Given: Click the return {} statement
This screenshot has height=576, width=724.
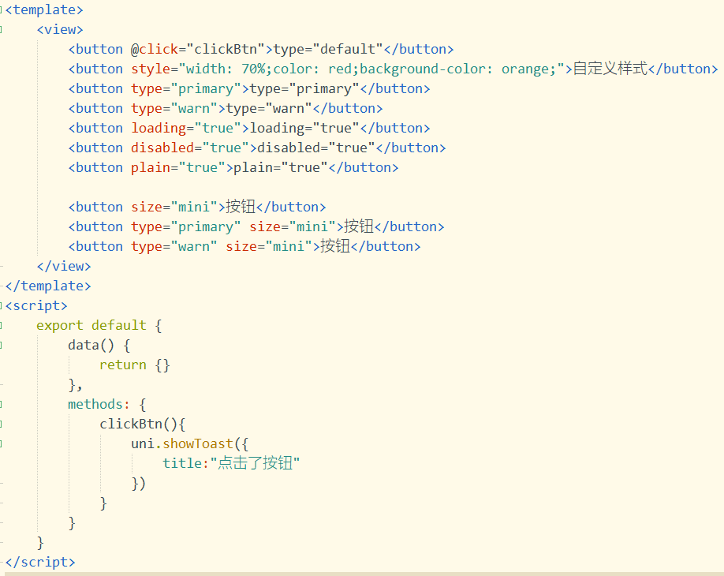Looking at the screenshot, I should [134, 365].
